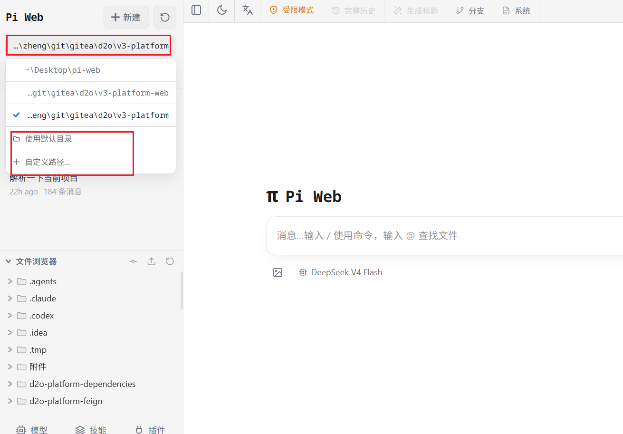Click the commit-node icon in 文件浏览器 header
This screenshot has height=434, width=623.
(x=133, y=261)
